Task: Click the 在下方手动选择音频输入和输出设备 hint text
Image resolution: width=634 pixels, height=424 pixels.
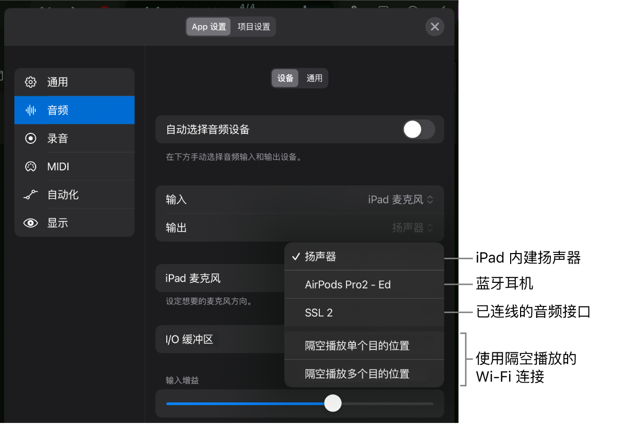Action: click(234, 156)
